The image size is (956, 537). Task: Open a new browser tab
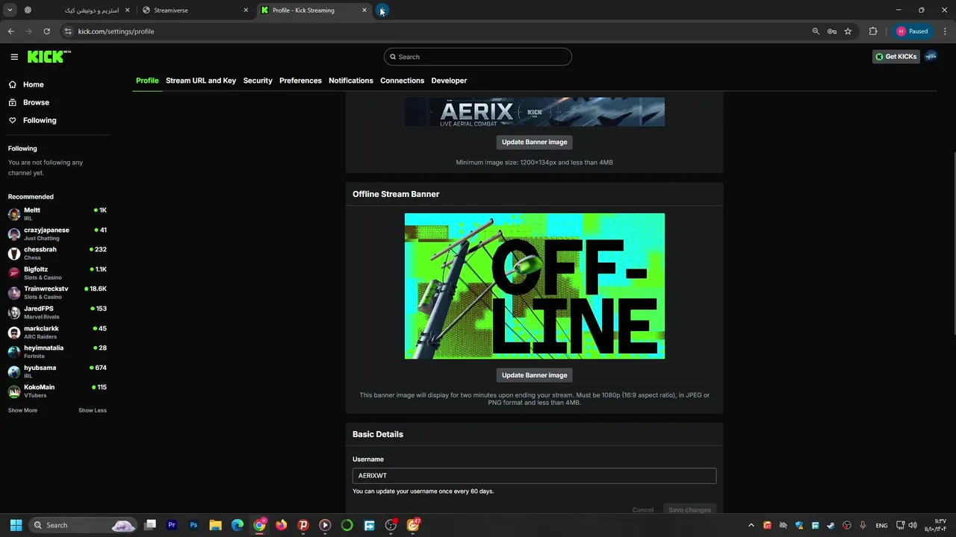[382, 10]
